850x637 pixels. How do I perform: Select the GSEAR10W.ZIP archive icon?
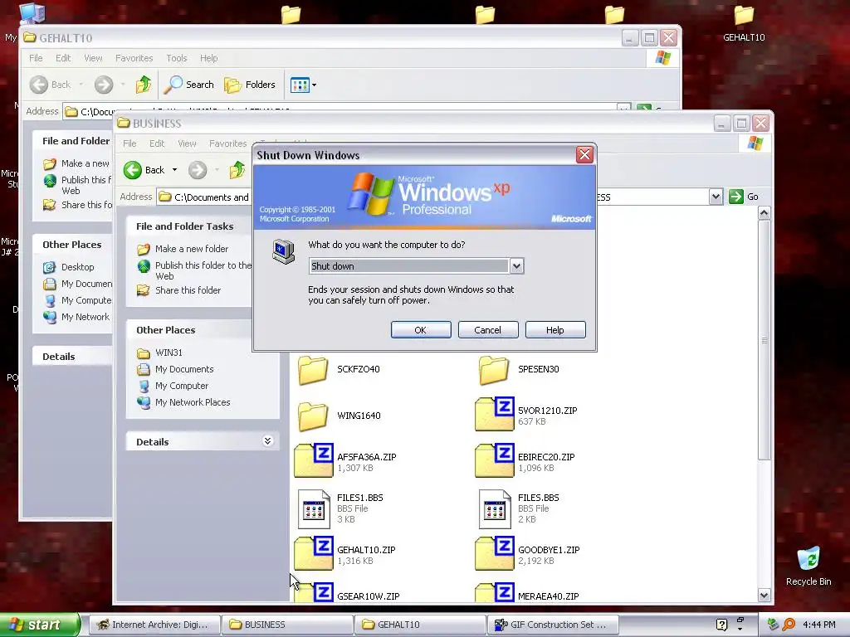[x=313, y=592]
